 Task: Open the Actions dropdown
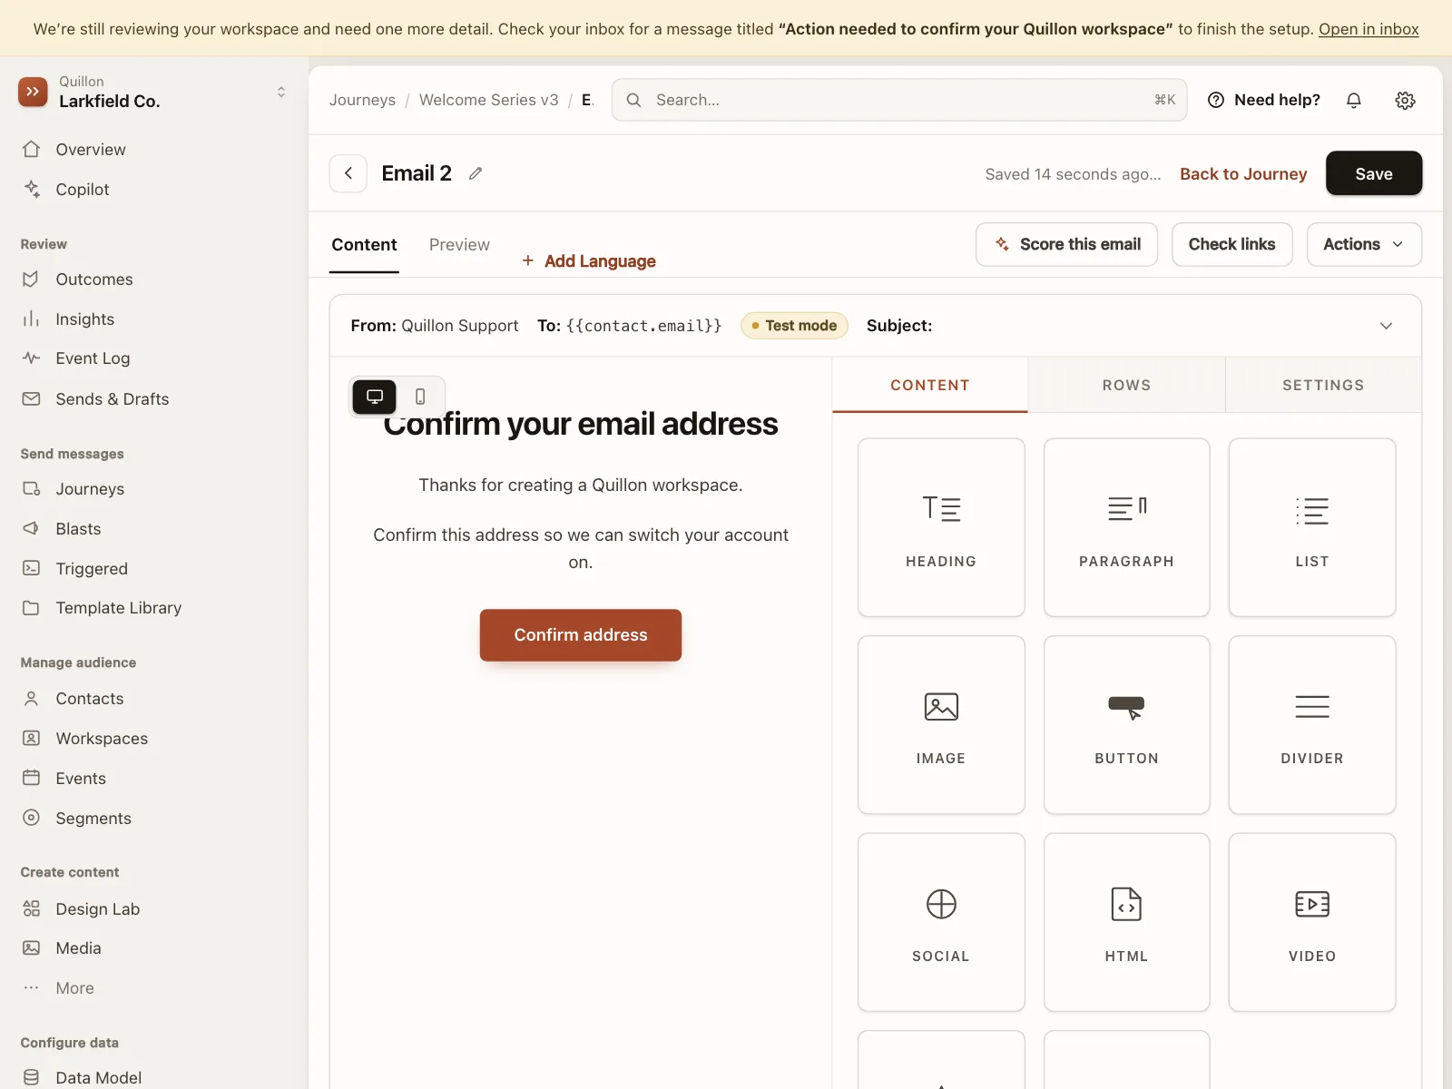[1364, 244]
